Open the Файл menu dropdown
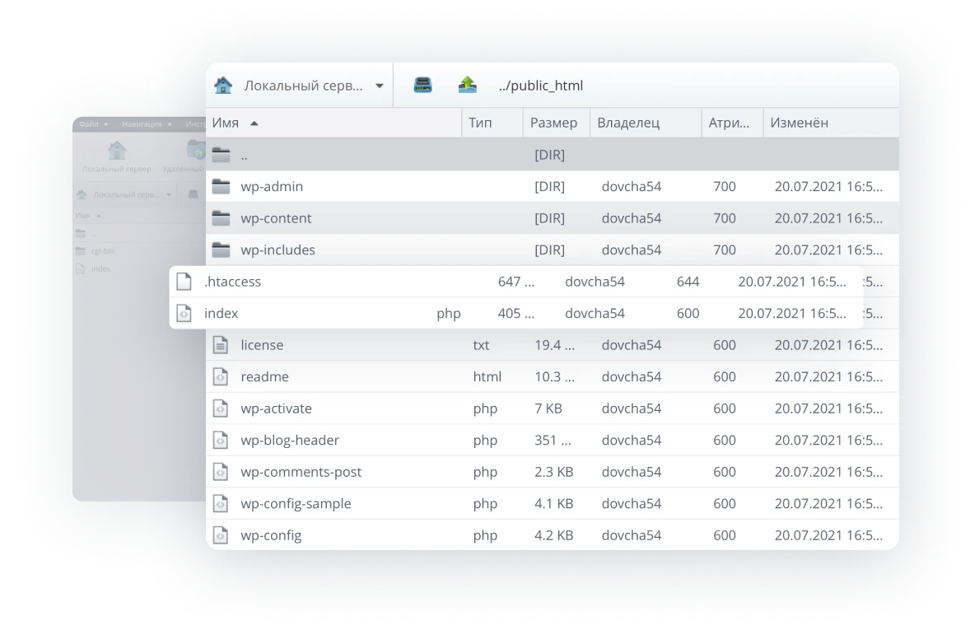The width and height of the screenshot is (970, 630). tap(92, 124)
